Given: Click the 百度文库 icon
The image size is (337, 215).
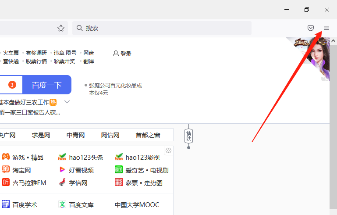Looking at the screenshot, I should [x=62, y=204].
